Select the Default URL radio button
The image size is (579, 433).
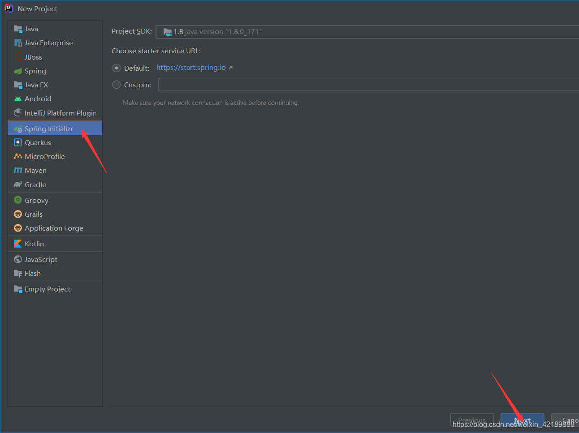[x=117, y=68]
